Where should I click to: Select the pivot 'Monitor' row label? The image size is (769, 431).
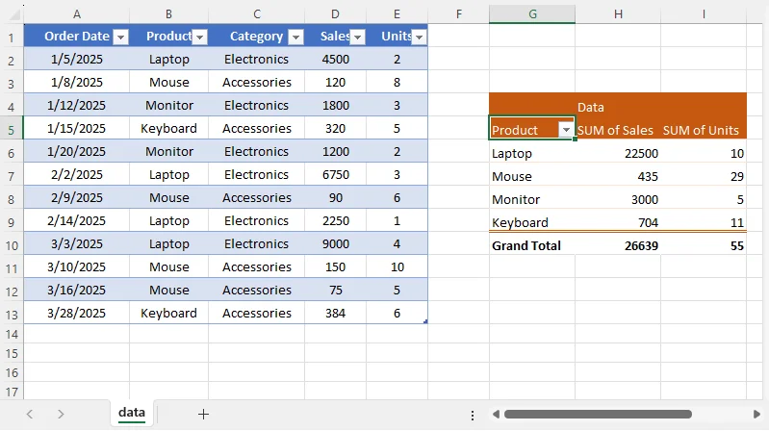pyautogui.click(x=532, y=199)
